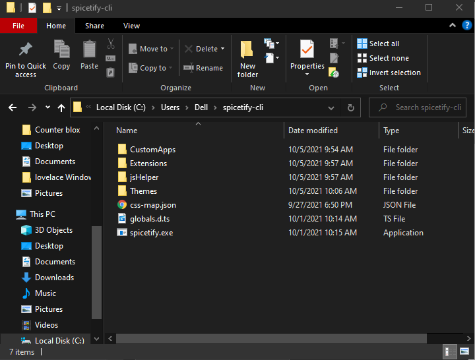Expand the chevron after Users in path

coord(187,107)
